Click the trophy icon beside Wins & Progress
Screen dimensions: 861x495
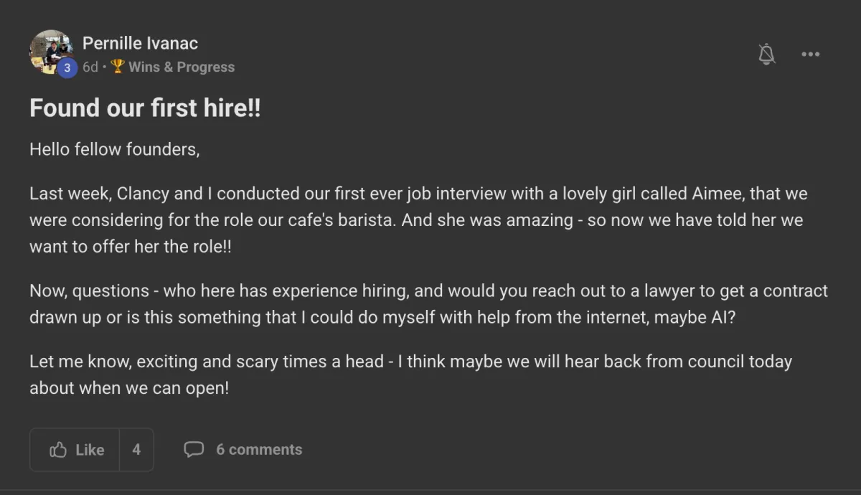click(x=117, y=67)
